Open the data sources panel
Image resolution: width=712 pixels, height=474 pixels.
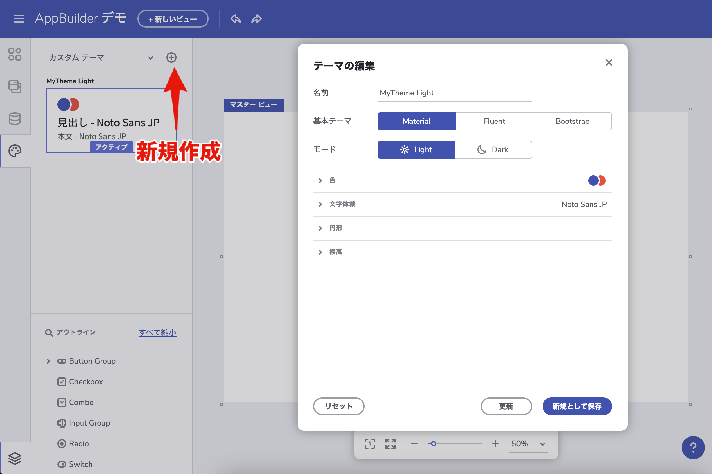(x=15, y=119)
